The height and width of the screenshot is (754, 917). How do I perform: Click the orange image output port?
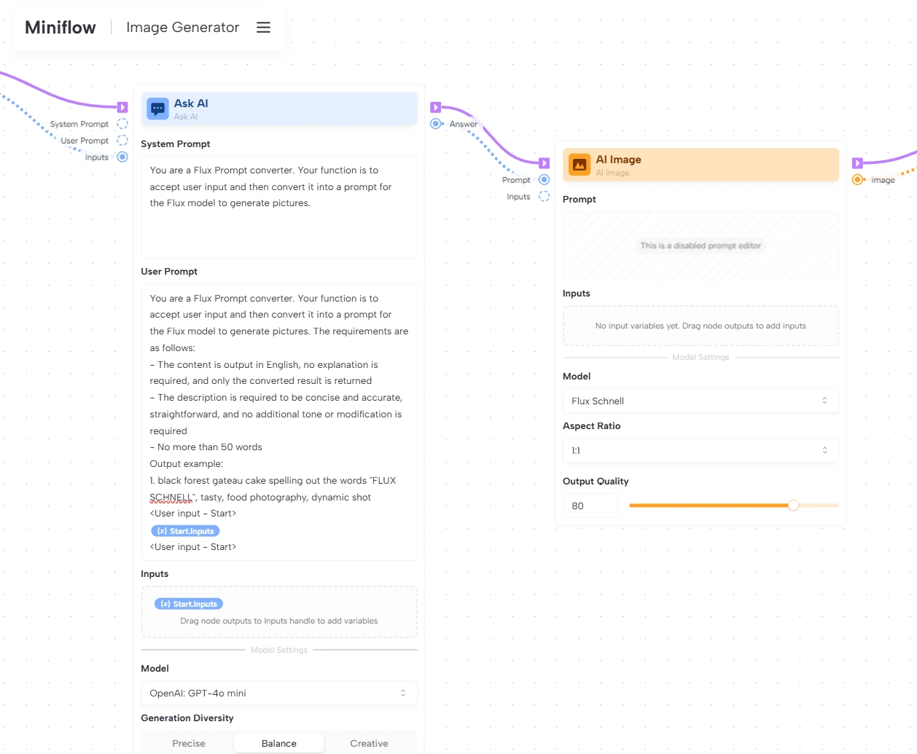point(858,180)
